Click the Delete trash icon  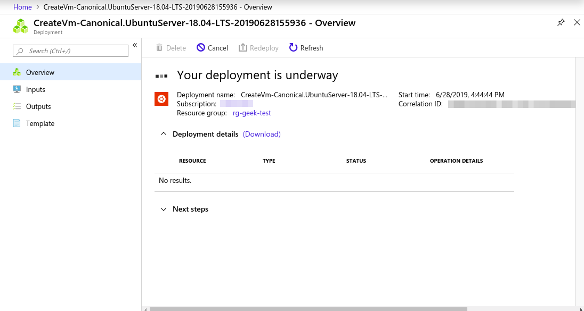[159, 47]
